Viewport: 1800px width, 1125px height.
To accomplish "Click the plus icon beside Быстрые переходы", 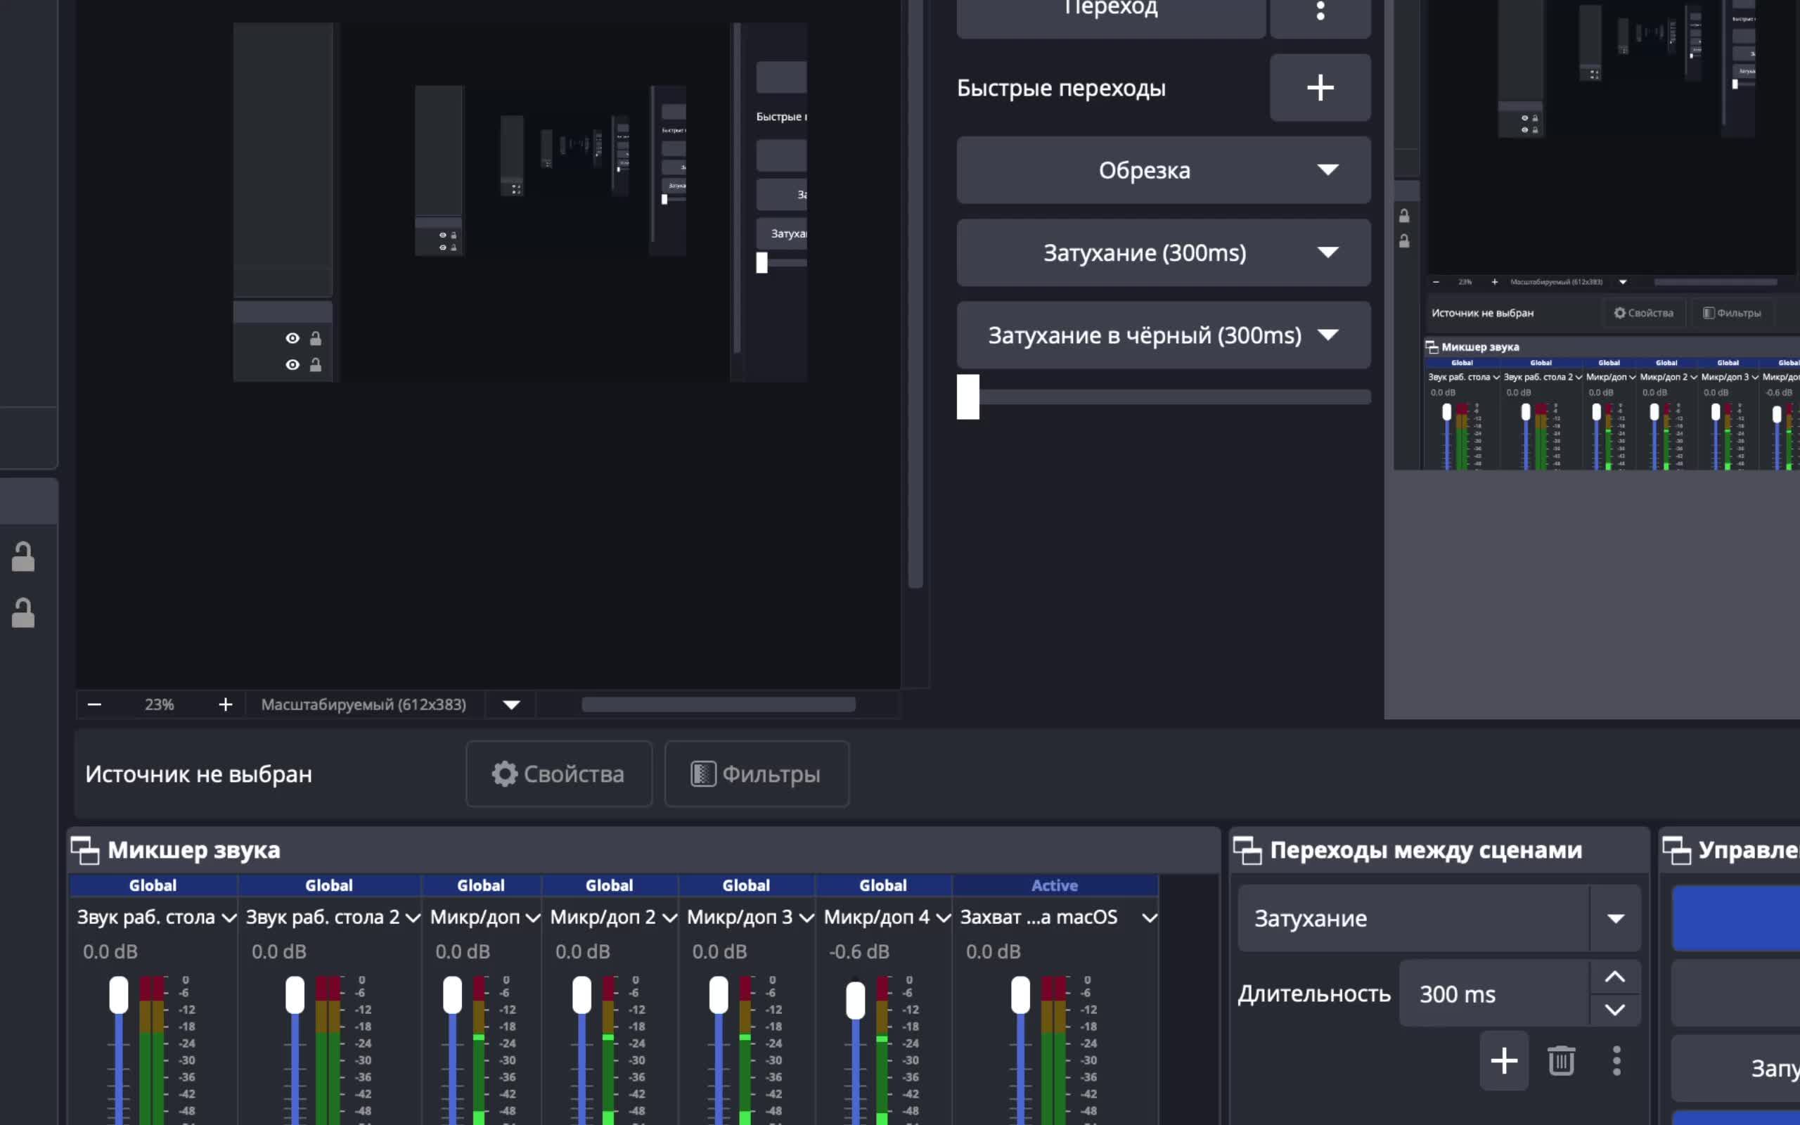I will click(x=1320, y=88).
